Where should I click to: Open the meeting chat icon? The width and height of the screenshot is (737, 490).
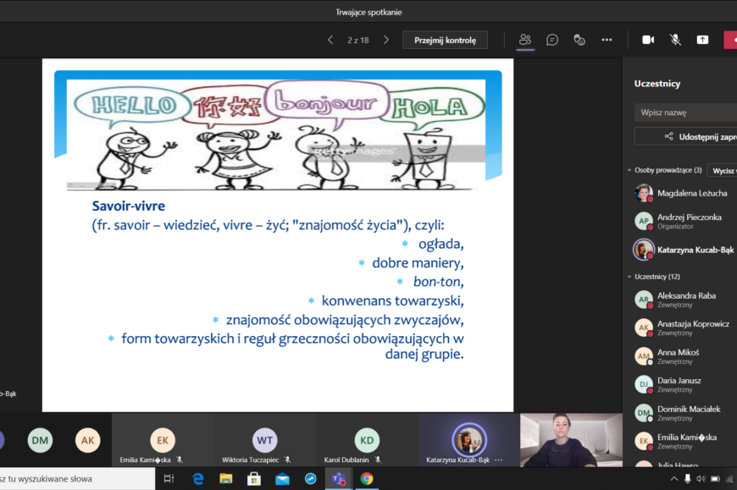[x=552, y=40]
